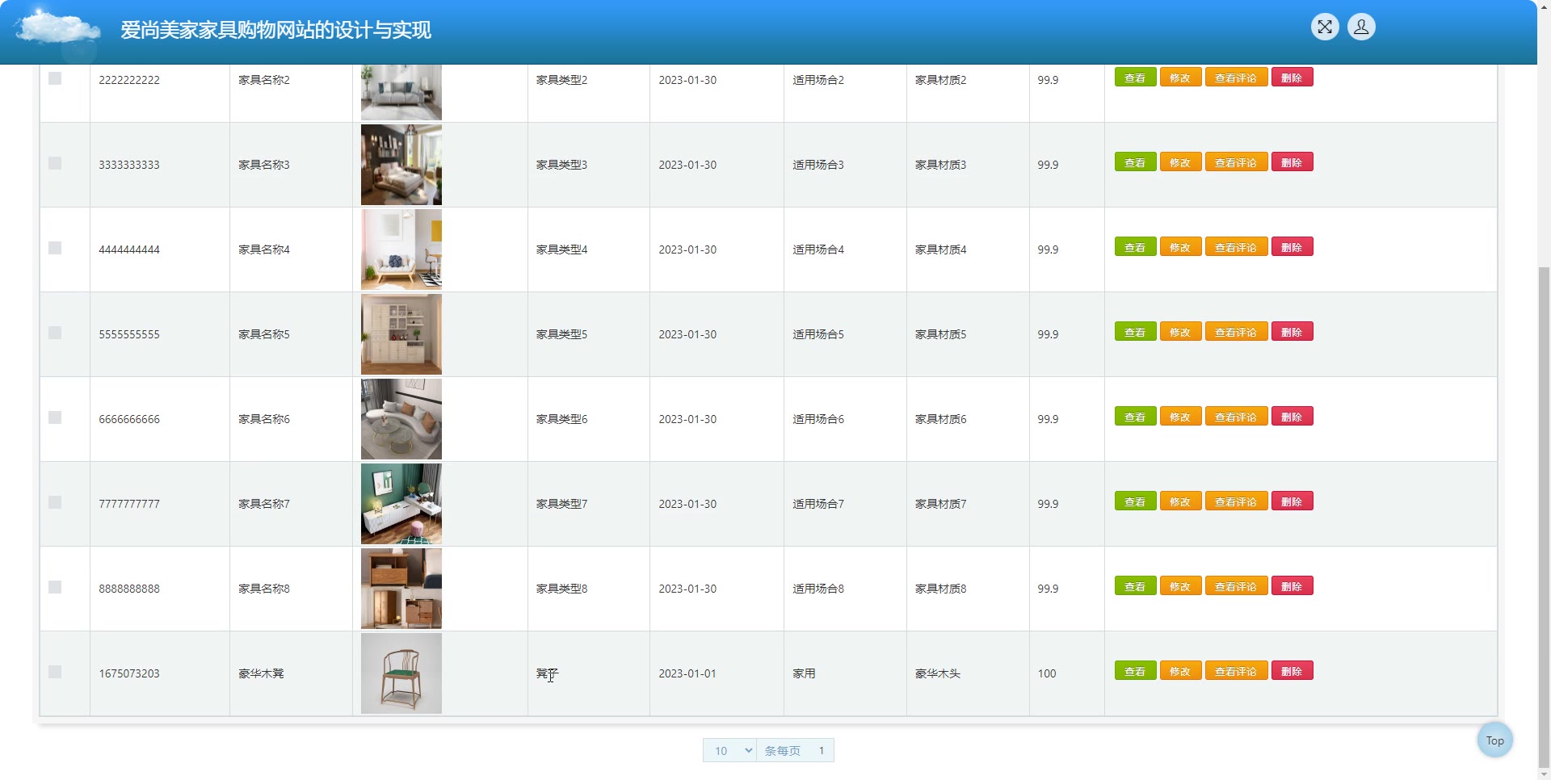Click 修改 in the 家具名称8 row
This screenshot has height=780, width=1551.
click(1180, 586)
